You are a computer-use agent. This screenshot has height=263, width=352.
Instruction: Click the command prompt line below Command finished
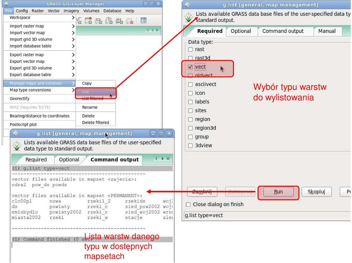pyautogui.click(x=92, y=245)
